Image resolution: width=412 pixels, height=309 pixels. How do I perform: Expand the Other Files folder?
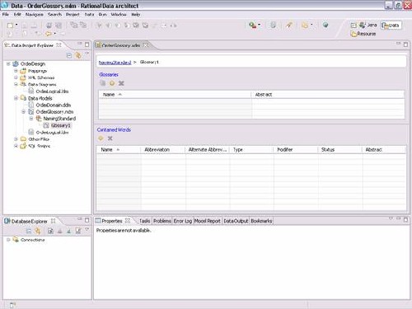(16, 139)
